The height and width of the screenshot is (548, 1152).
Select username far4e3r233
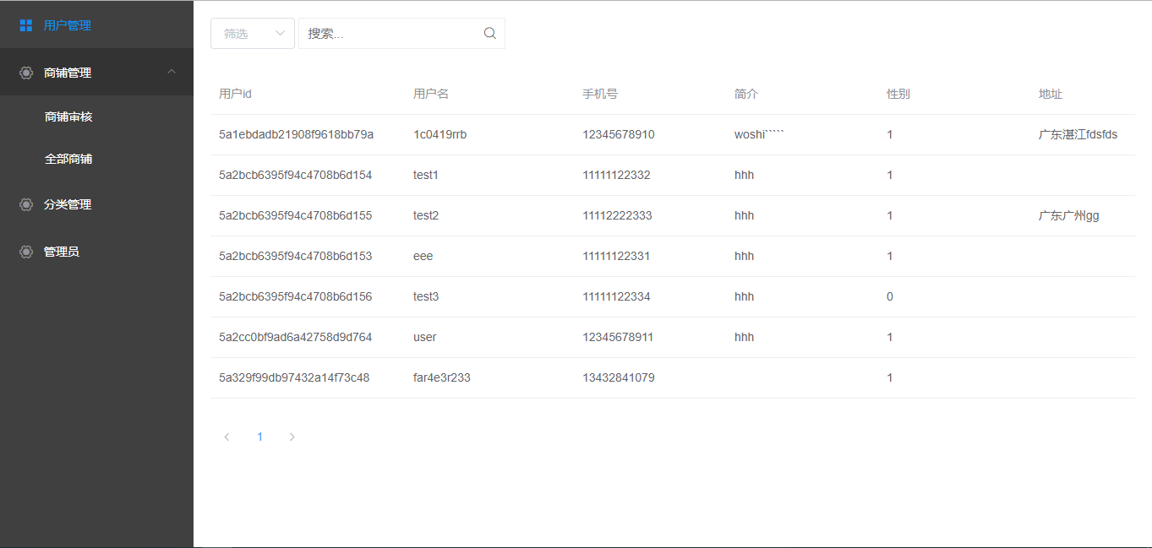[x=442, y=377]
